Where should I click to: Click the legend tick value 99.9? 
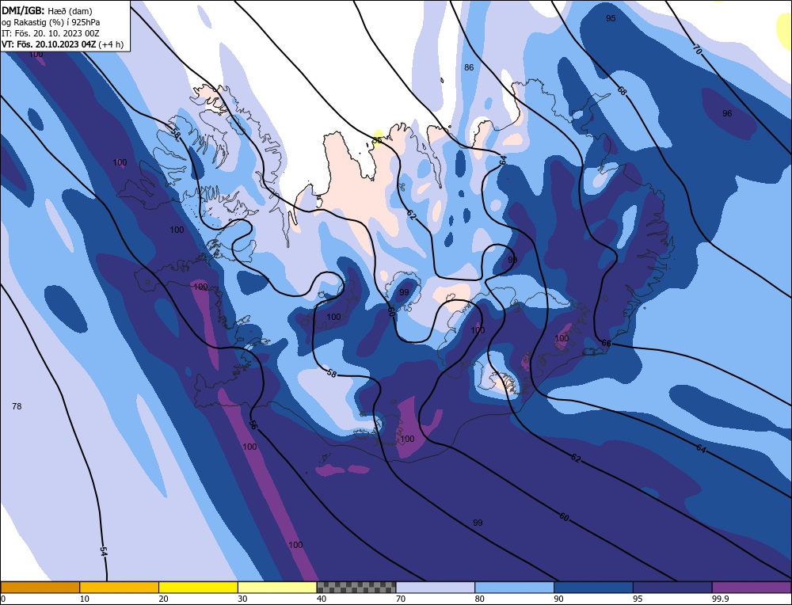(x=720, y=599)
